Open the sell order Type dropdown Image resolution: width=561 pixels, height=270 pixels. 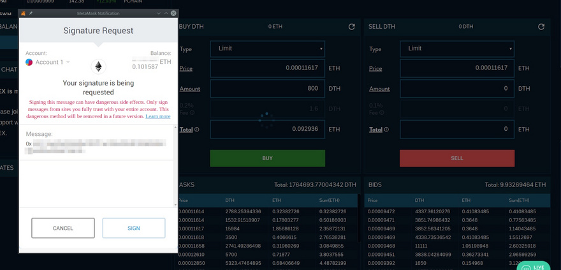point(457,49)
